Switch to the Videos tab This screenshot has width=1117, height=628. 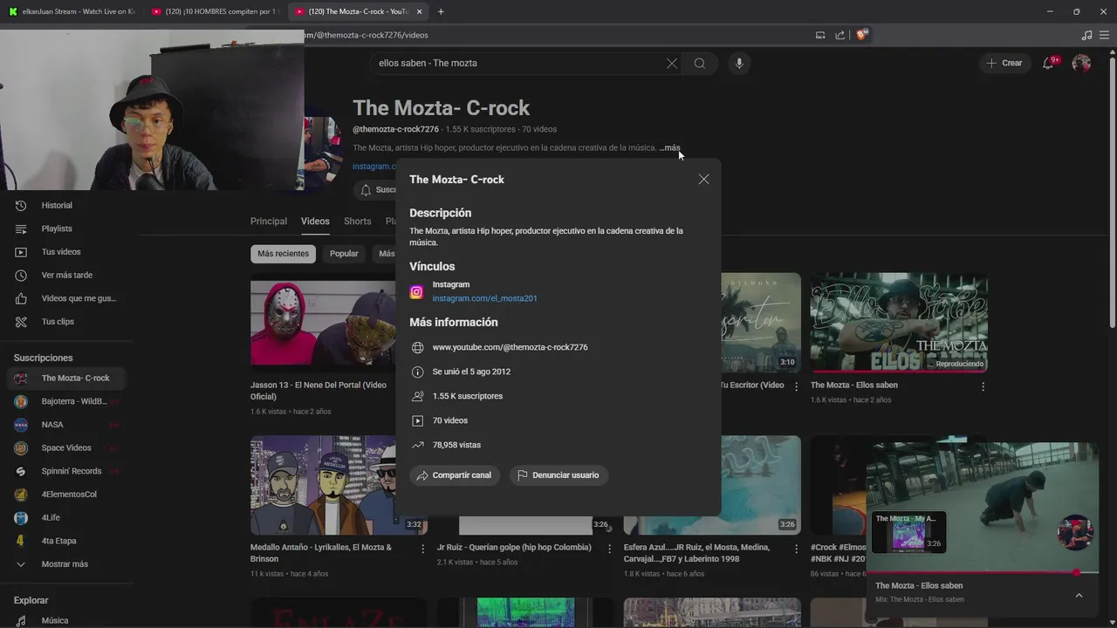315,222
